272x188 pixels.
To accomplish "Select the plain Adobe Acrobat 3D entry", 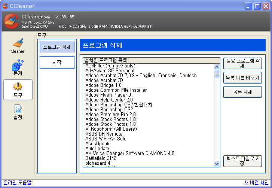I will 104,81.
